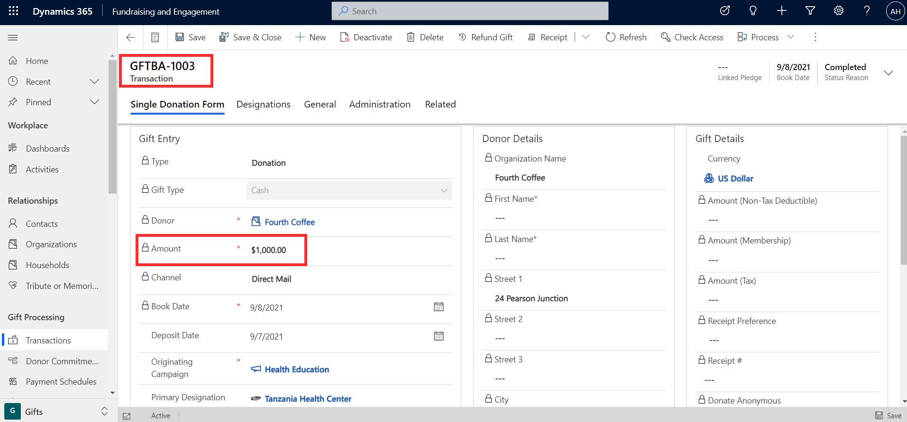Deactivate this transaction
Screen dimensions: 907x422
pos(366,37)
